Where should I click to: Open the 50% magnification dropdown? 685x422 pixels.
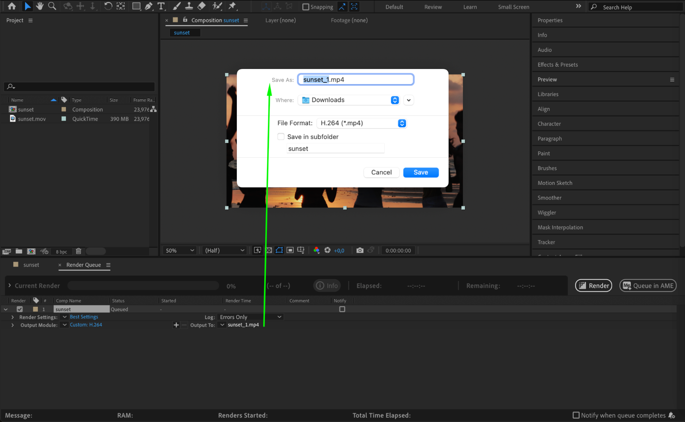pyautogui.click(x=180, y=250)
